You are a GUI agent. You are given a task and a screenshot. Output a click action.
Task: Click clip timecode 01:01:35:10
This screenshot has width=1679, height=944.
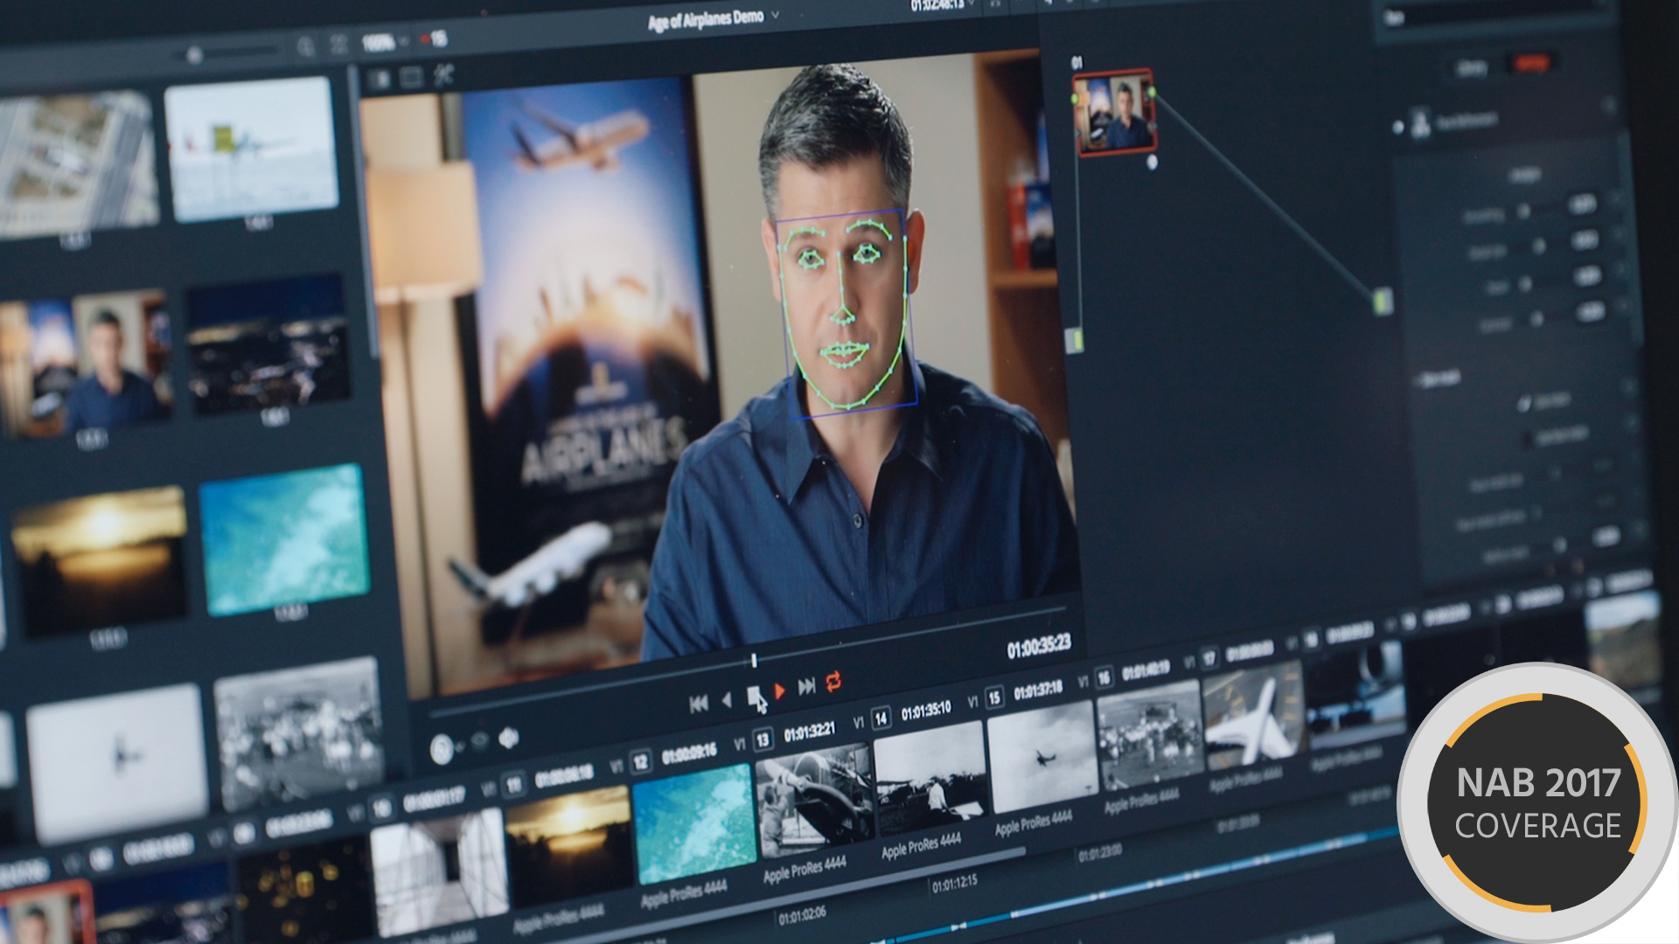[926, 710]
